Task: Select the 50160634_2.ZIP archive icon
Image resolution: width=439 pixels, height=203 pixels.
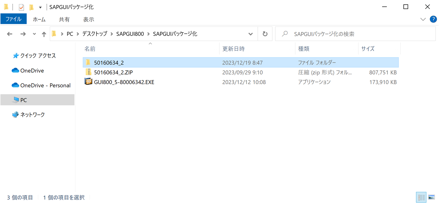Action: 88,72
